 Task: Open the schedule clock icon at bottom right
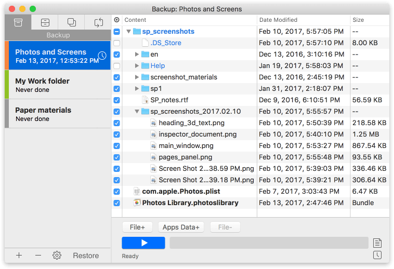377,255
